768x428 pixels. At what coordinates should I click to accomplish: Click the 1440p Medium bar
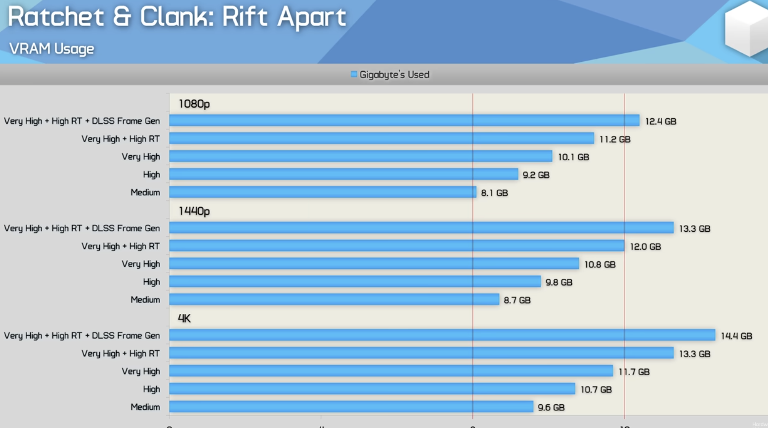pyautogui.click(x=334, y=299)
